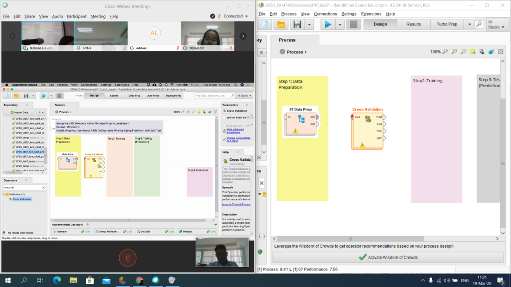511x287 pixels.
Task: Open a process with the folder icon
Action: coord(281,24)
